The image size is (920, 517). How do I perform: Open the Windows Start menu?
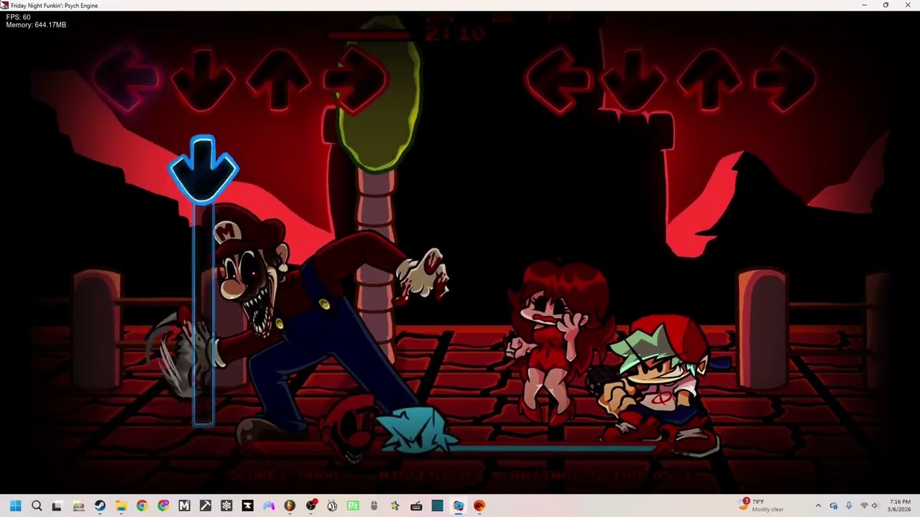point(16,506)
